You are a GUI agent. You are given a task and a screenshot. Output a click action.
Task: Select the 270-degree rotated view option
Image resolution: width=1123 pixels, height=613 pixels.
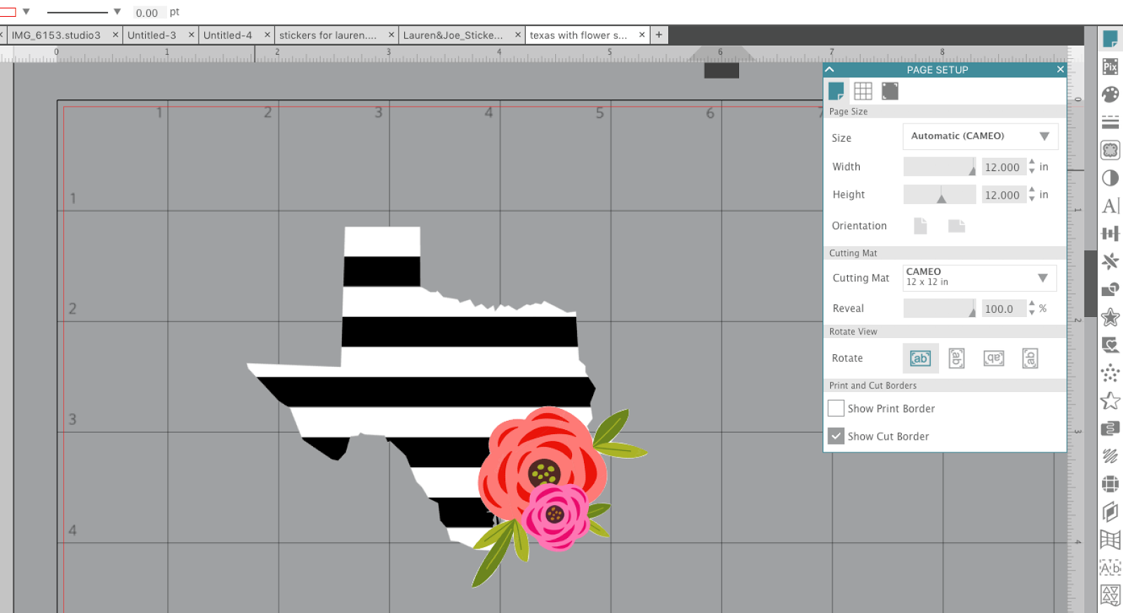click(x=1030, y=358)
